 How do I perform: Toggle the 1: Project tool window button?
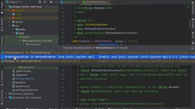2,7
